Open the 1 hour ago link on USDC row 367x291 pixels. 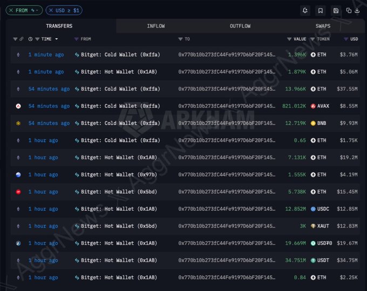[x=43, y=209]
